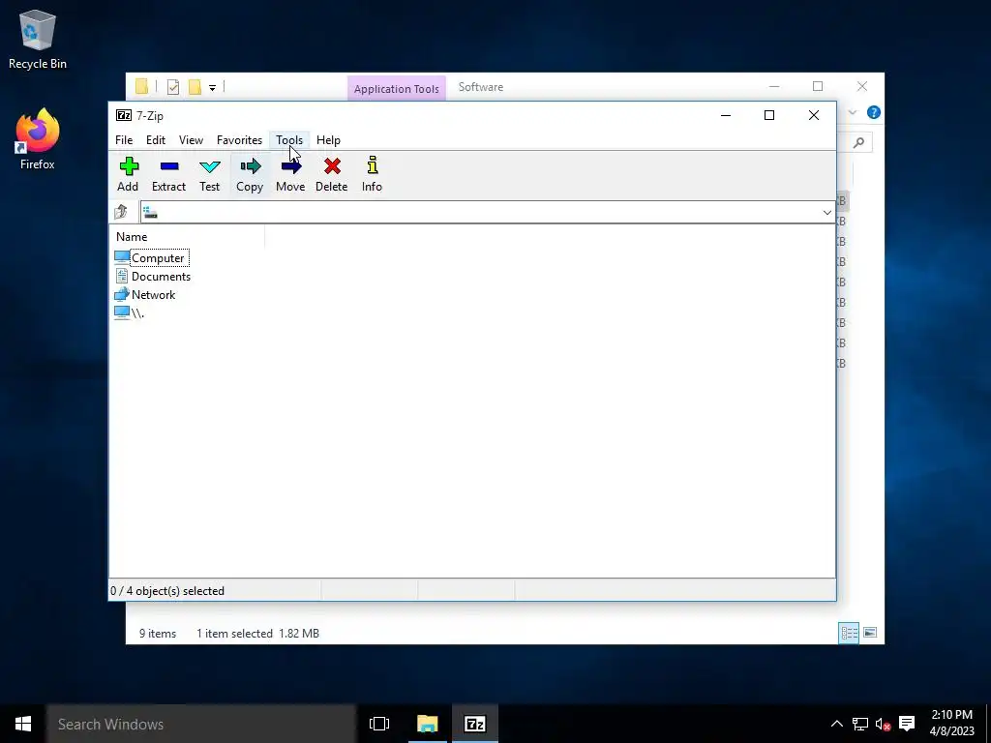Click the Copy toolbar button
Screen dimensions: 991x743
click(250, 174)
